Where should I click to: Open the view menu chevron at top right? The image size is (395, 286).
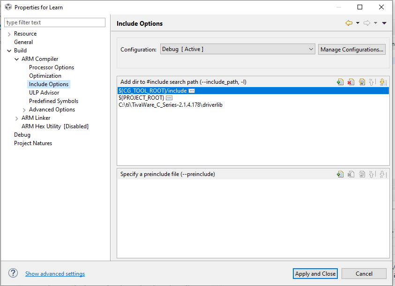(384, 22)
